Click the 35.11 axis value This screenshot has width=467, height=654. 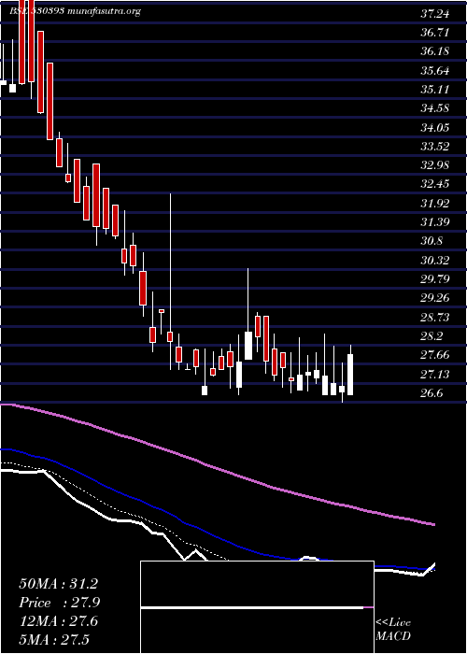(x=434, y=90)
